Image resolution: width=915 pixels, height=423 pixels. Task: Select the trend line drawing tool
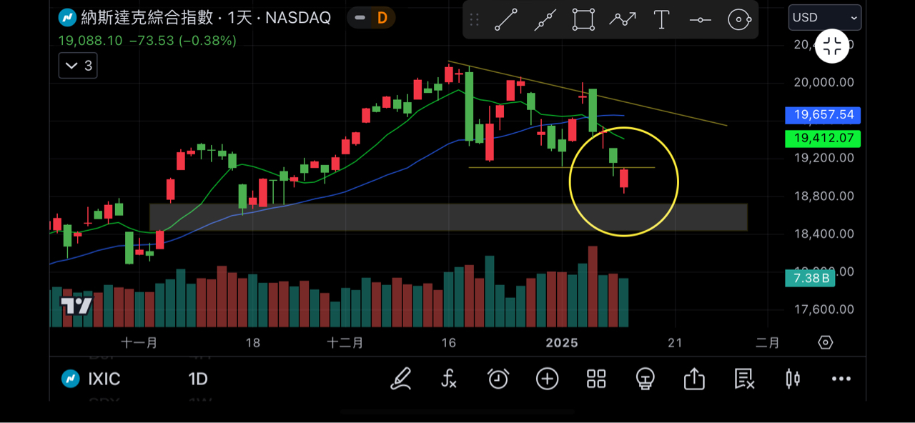(x=506, y=19)
